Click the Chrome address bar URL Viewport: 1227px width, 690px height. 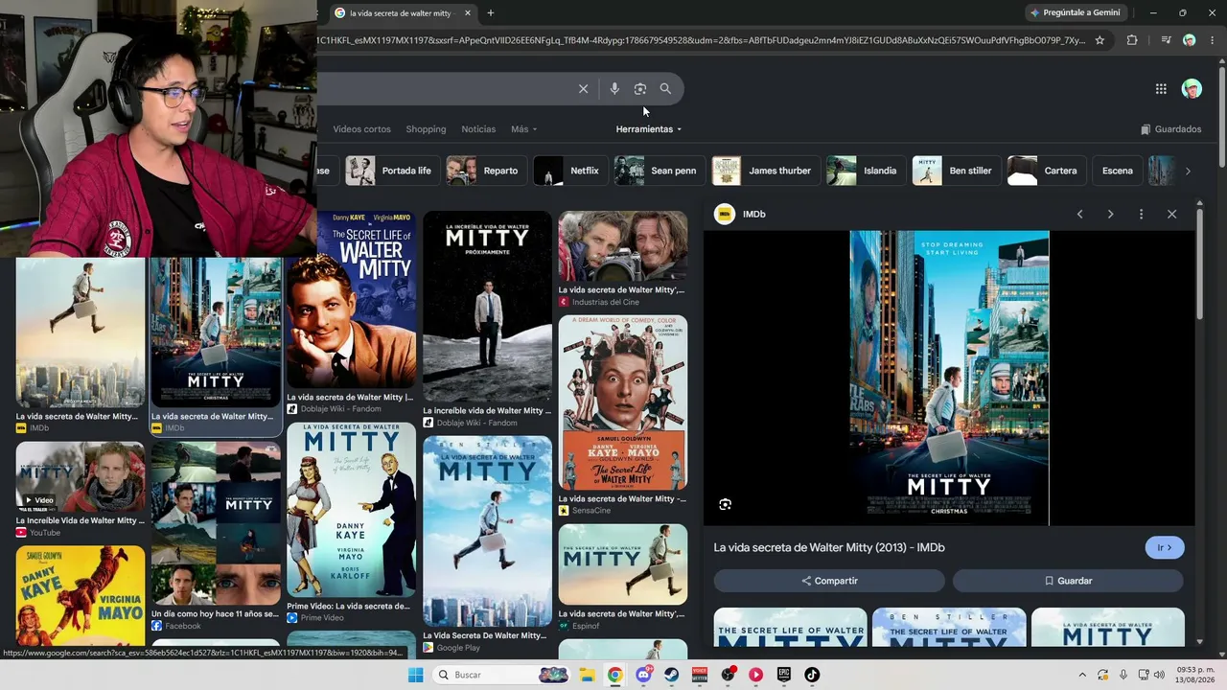coord(703,40)
